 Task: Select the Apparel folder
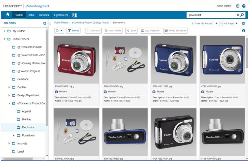(26, 111)
